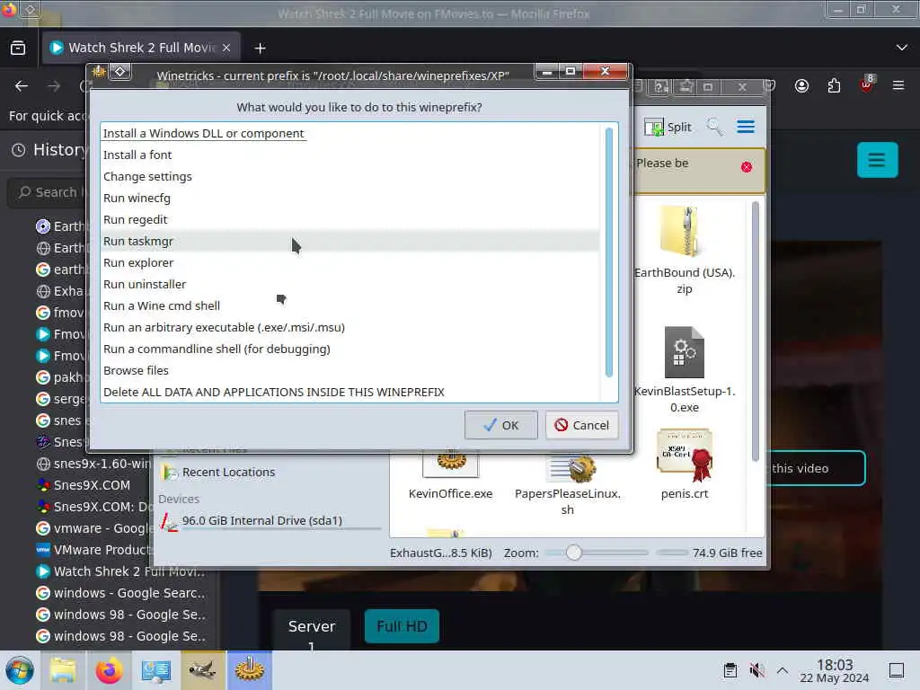Dismiss the 'Please be' warning message
The width and height of the screenshot is (920, 690).
[x=747, y=167]
